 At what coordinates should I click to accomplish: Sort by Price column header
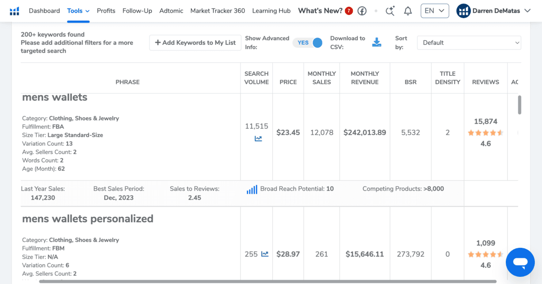pyautogui.click(x=288, y=82)
